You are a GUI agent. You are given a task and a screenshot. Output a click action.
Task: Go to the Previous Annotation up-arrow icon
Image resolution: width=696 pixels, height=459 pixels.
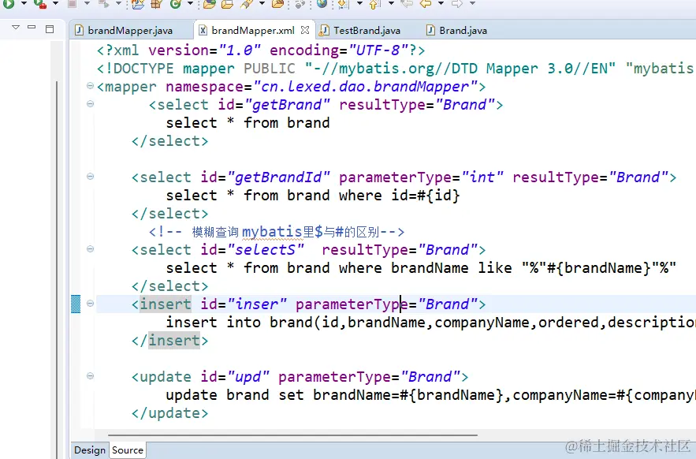tap(375, 4)
